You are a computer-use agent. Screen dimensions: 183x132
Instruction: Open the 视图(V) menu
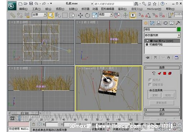[60, 9]
